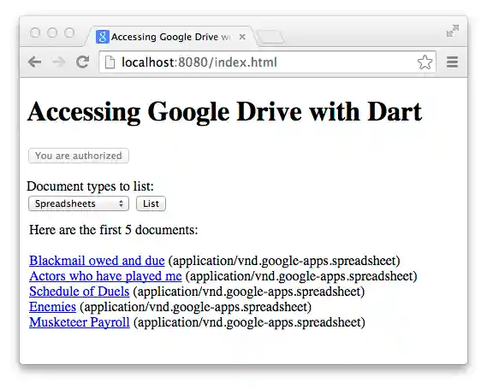Open the Blackmail owed and due link
This screenshot has height=389, width=487.
click(x=97, y=261)
